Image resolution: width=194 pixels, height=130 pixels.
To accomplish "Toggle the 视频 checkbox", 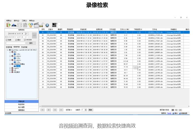I will tap(7, 40).
